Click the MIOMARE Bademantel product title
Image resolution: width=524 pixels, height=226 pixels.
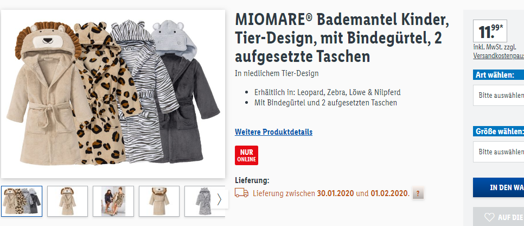pyautogui.click(x=342, y=38)
